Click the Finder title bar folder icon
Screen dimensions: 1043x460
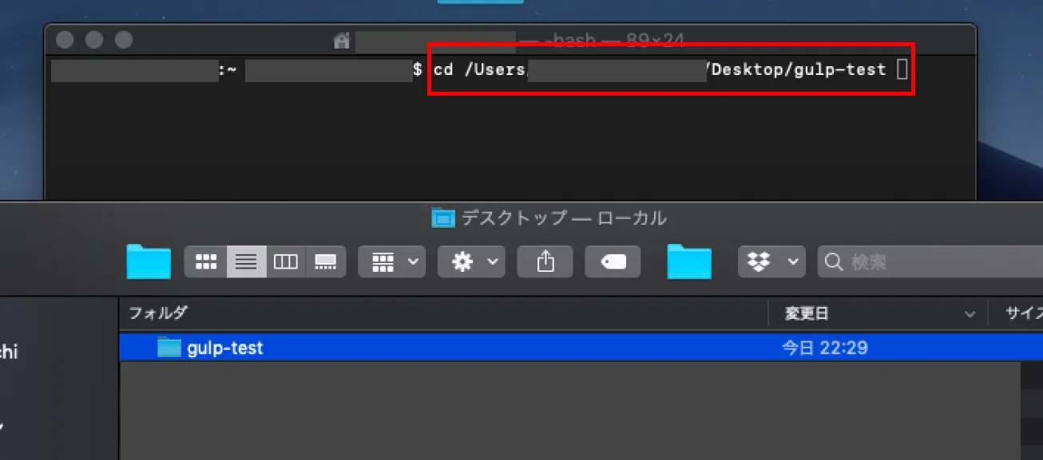(x=442, y=218)
